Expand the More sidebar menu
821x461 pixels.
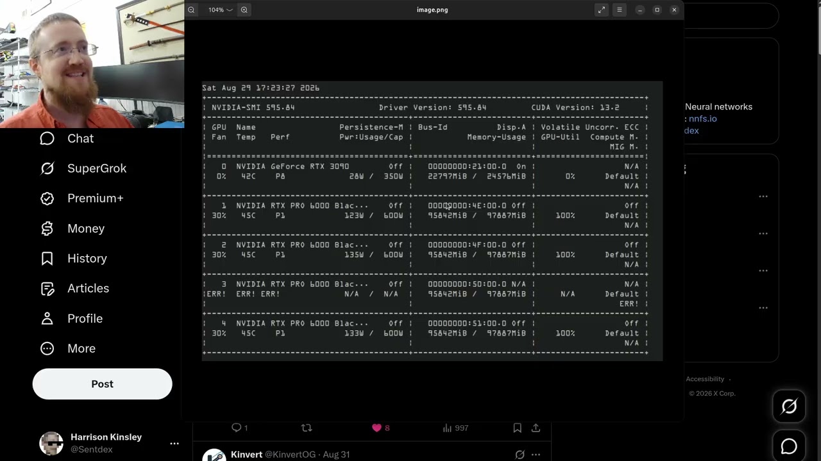tap(68, 348)
